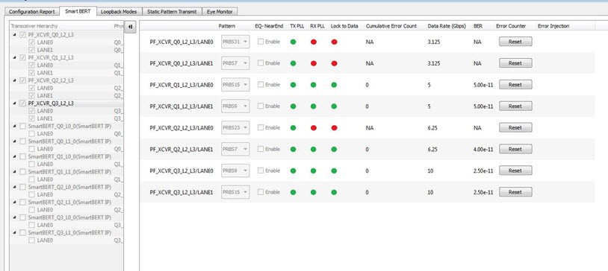The width and height of the screenshot is (608, 271).
Task: Click RX PLL red status for Q0 LANE0
Action: (x=314, y=42)
